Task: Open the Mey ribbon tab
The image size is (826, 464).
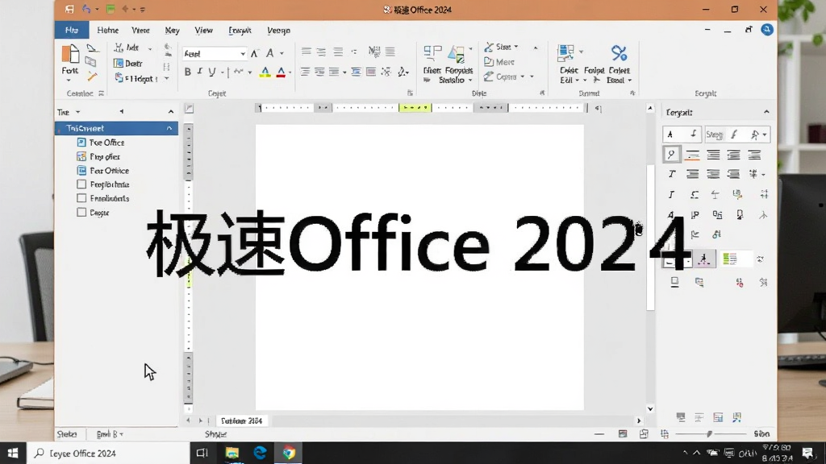Action: (173, 31)
